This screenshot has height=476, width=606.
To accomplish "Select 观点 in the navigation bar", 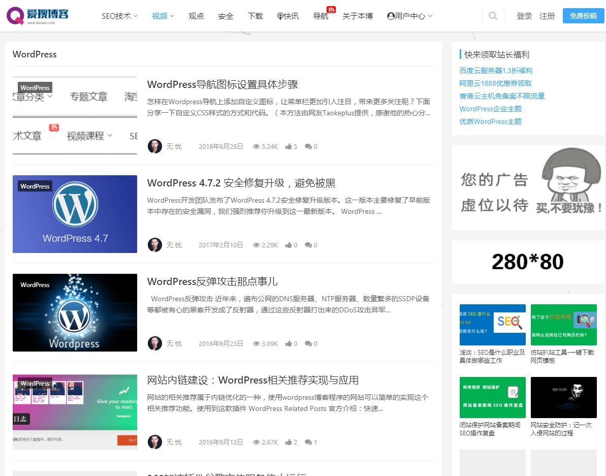I will (196, 16).
